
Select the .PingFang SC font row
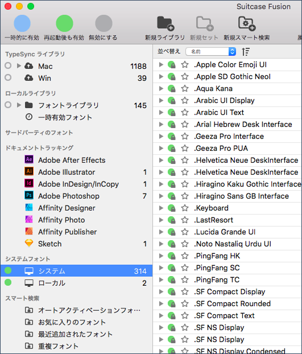click(227, 268)
